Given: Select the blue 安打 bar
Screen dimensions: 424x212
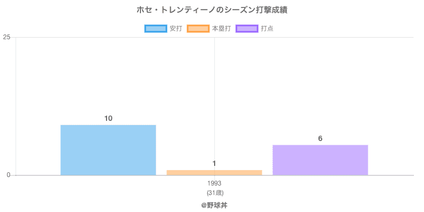Looking at the screenshot, I should tap(108, 150).
